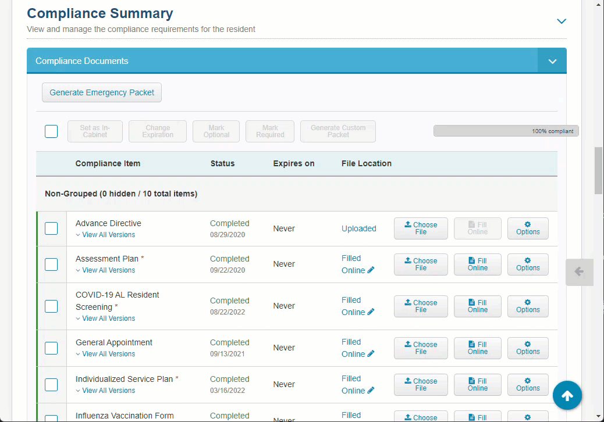Image resolution: width=604 pixels, height=422 pixels.
Task: Check the COVID-19 AL Resident Screening checkbox
Action: coord(51,306)
